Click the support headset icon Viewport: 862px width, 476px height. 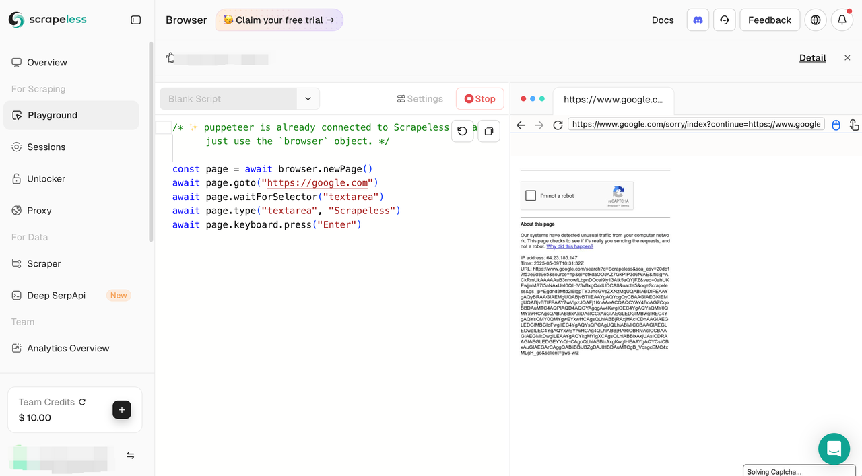(724, 20)
